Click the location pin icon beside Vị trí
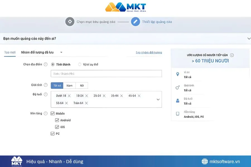Screen dimensions: 251x167 [x=178, y=73]
